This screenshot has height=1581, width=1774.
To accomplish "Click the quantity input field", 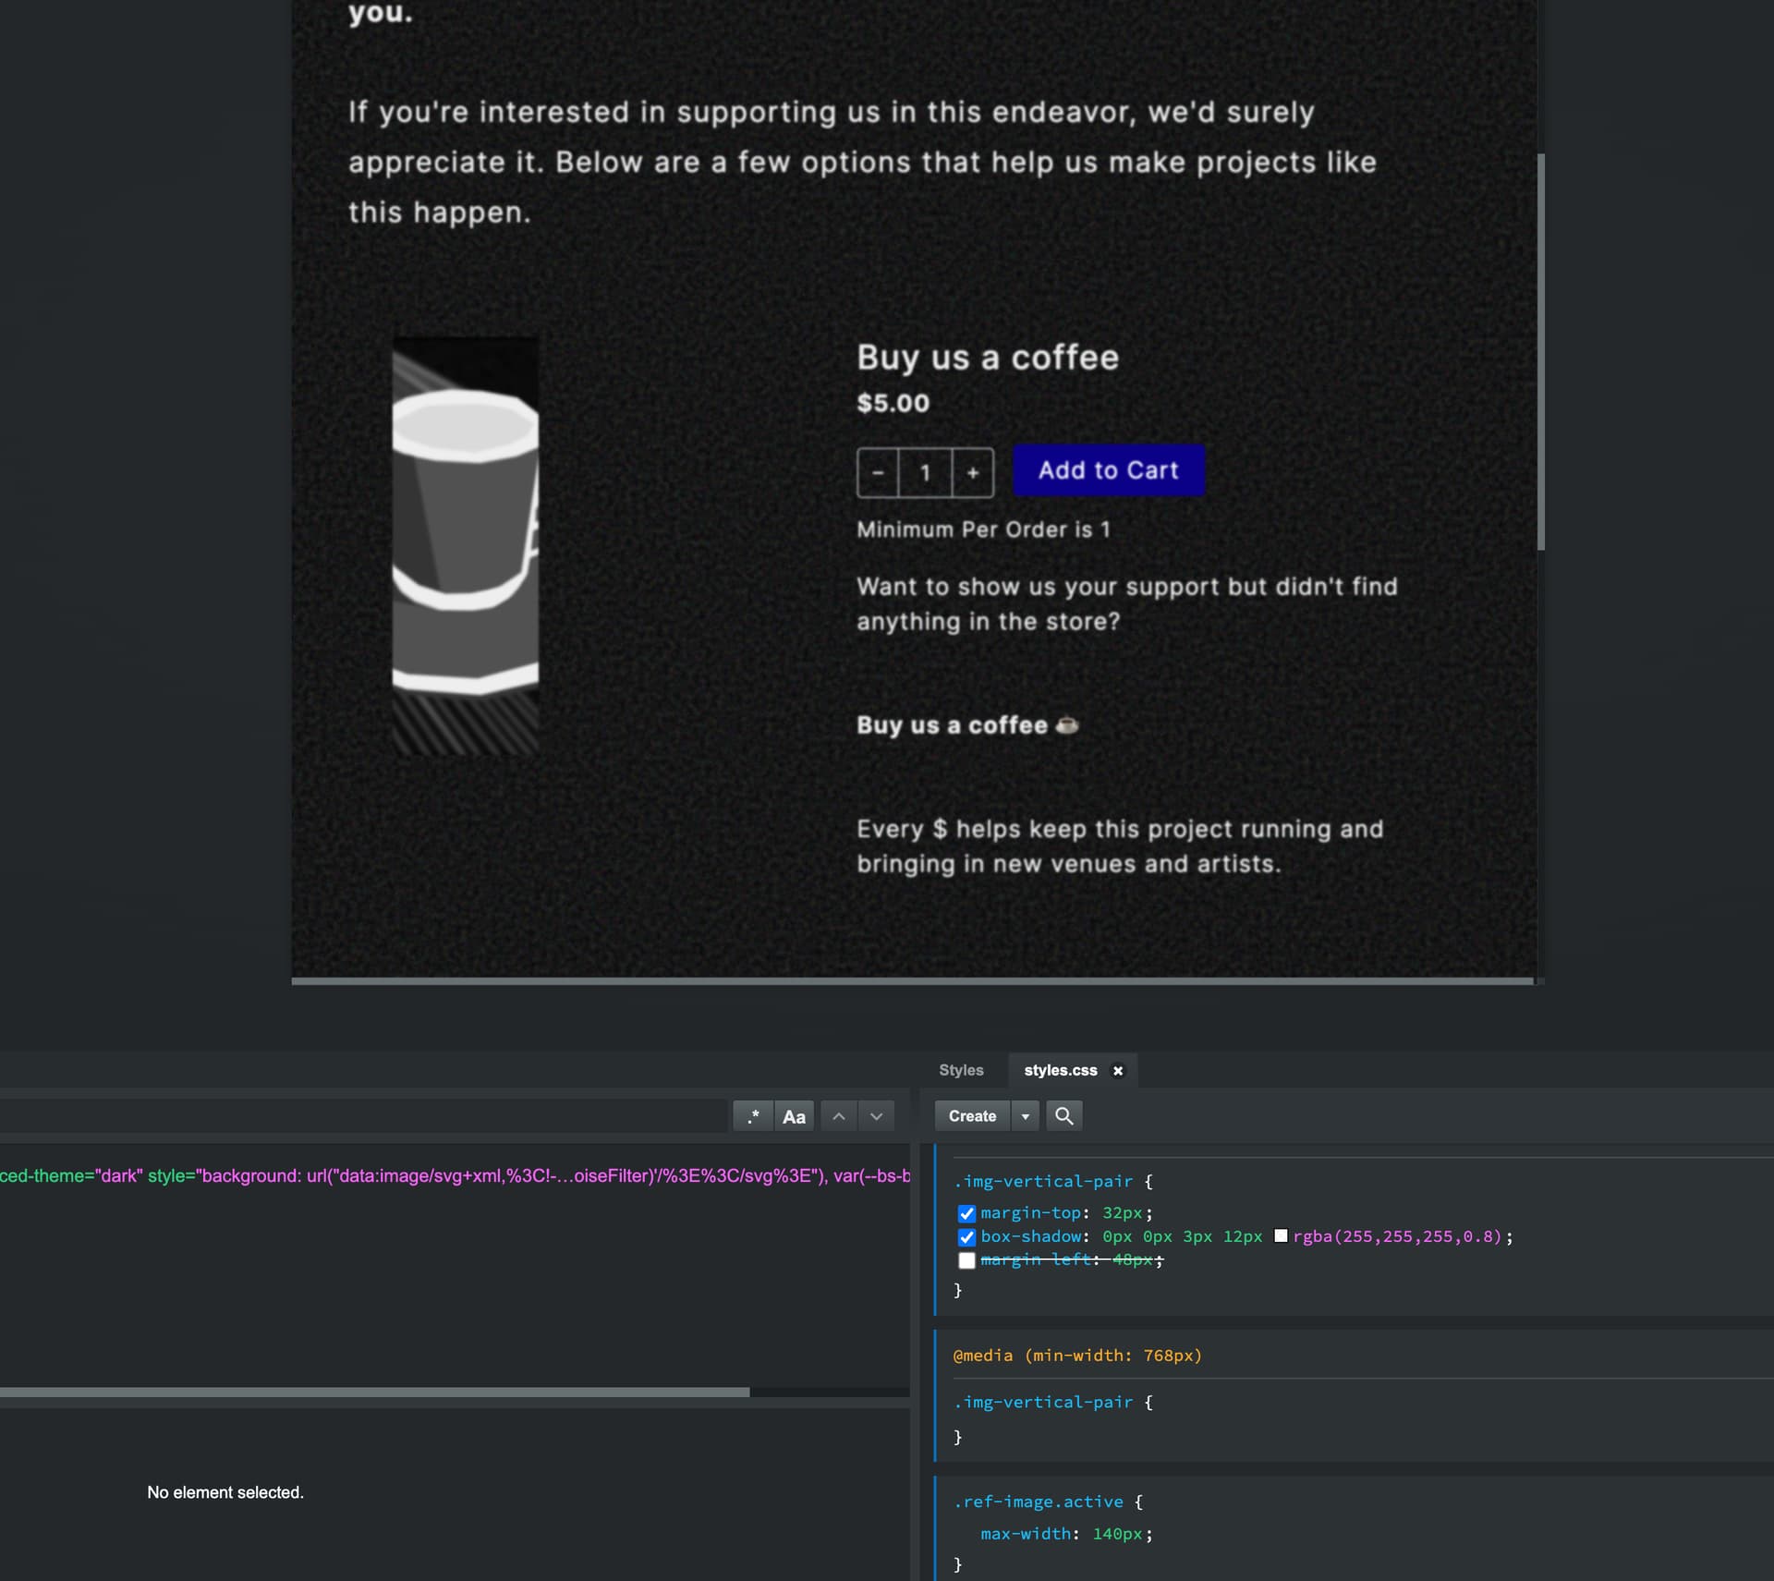I will coord(925,473).
